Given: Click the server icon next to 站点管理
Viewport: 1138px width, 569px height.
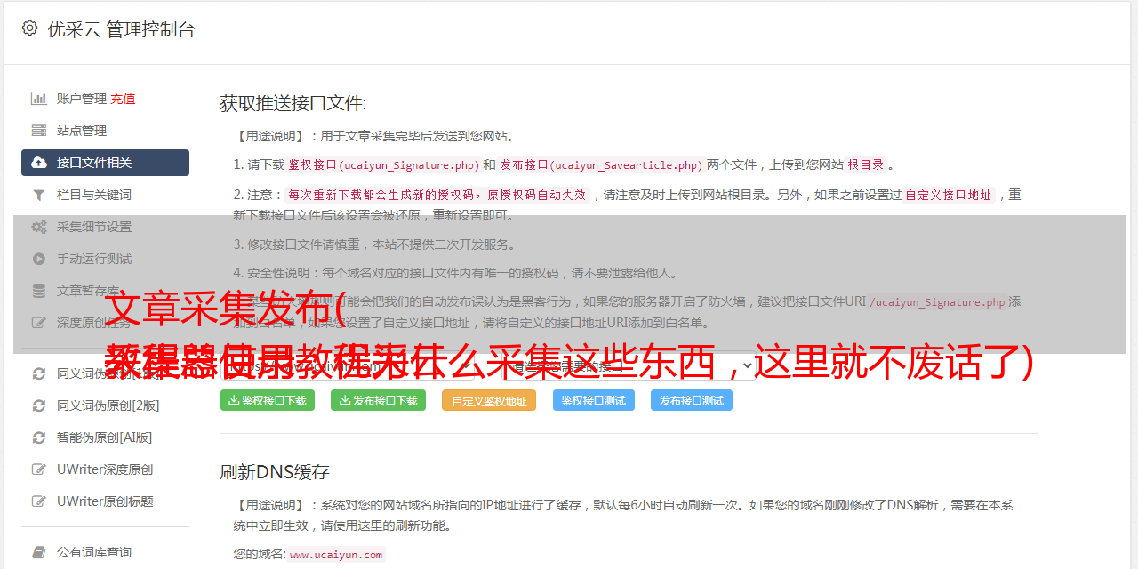Looking at the screenshot, I should click(x=39, y=131).
